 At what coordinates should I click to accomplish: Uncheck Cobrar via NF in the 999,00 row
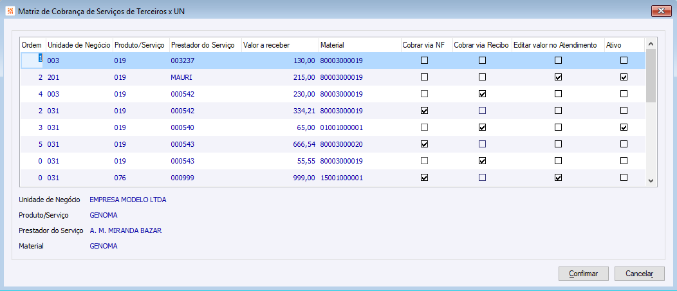(425, 178)
